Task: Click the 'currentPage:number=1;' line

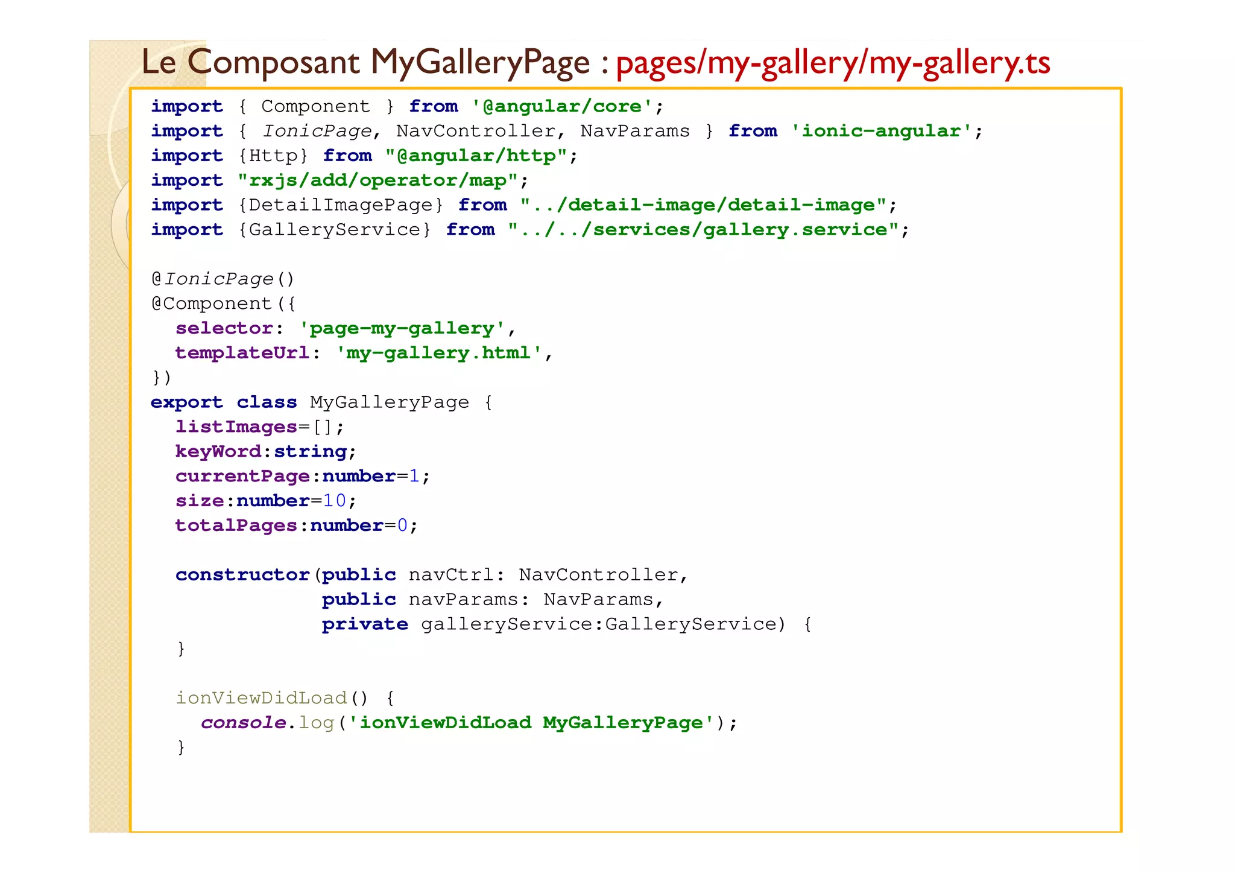Action: tap(303, 477)
